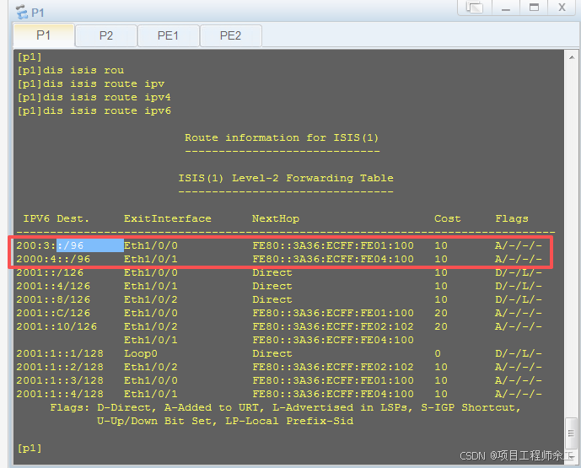Viewport: 581px width, 468px height.
Task: Close the P1 terminal window
Action: coord(562,8)
